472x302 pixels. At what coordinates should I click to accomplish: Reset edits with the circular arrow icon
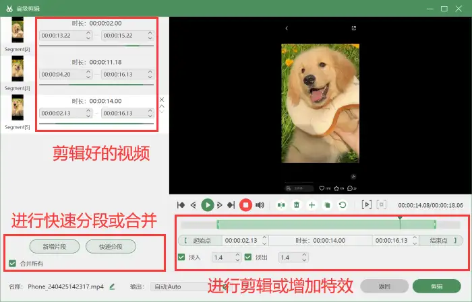click(343, 205)
